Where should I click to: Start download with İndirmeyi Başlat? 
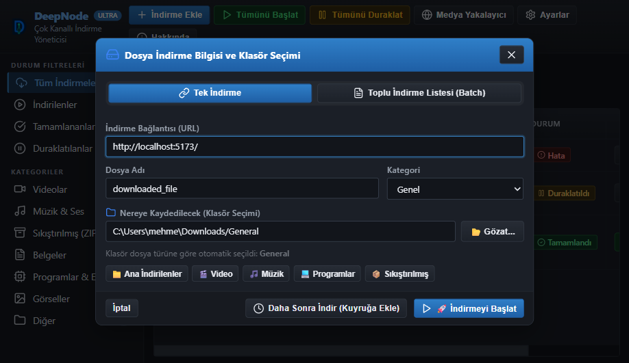469,308
